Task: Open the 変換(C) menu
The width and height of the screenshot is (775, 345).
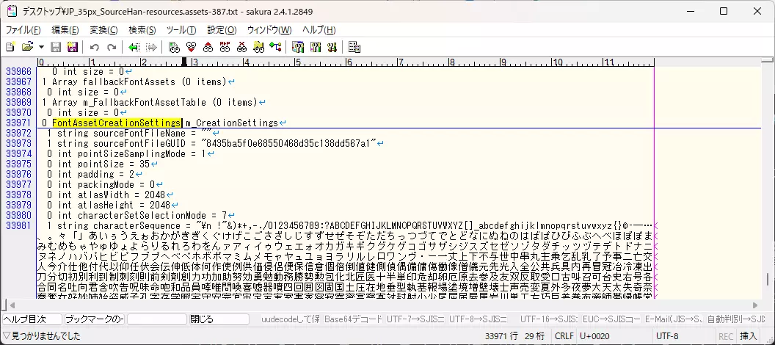Action: click(x=103, y=30)
